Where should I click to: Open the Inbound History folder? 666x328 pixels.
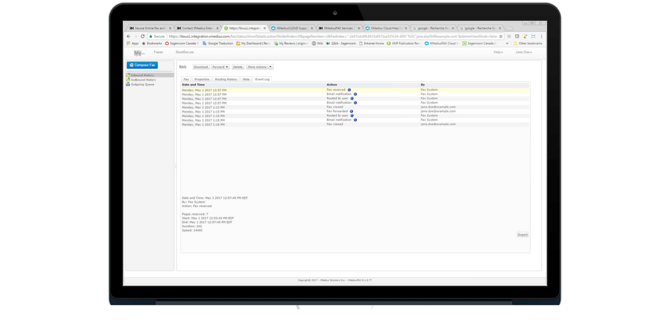pyautogui.click(x=142, y=75)
